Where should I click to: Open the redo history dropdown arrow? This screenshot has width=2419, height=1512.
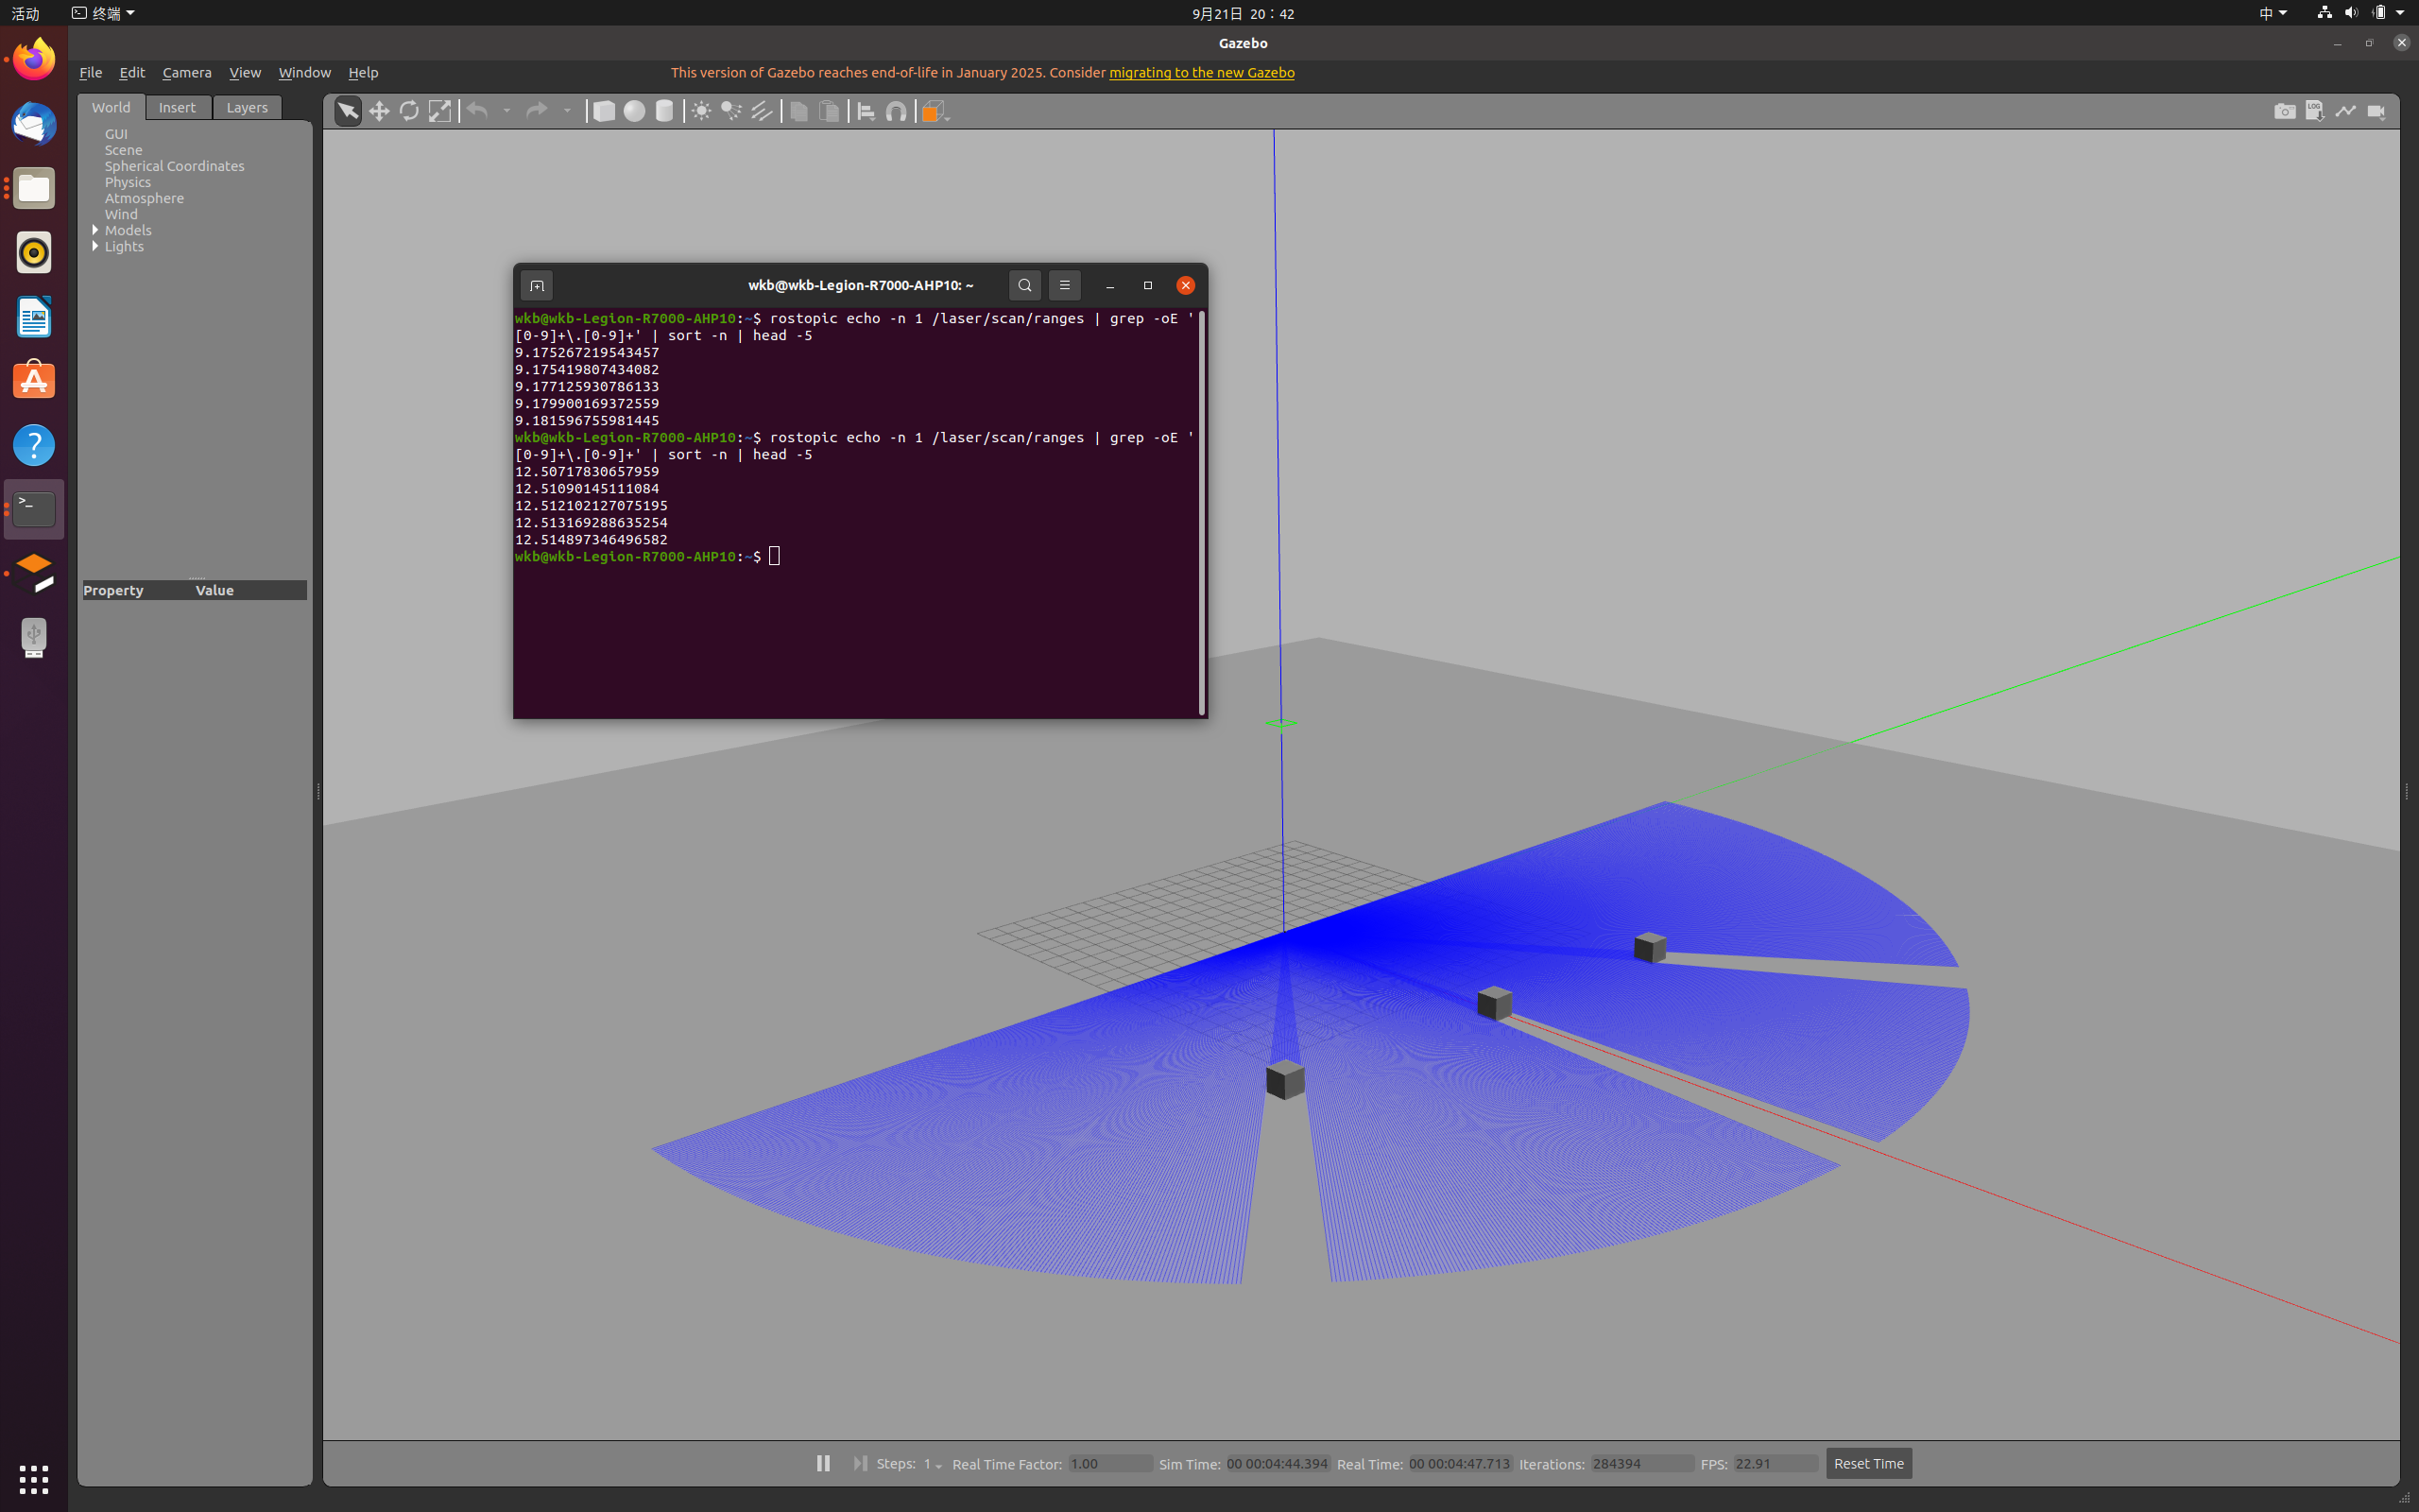click(567, 111)
